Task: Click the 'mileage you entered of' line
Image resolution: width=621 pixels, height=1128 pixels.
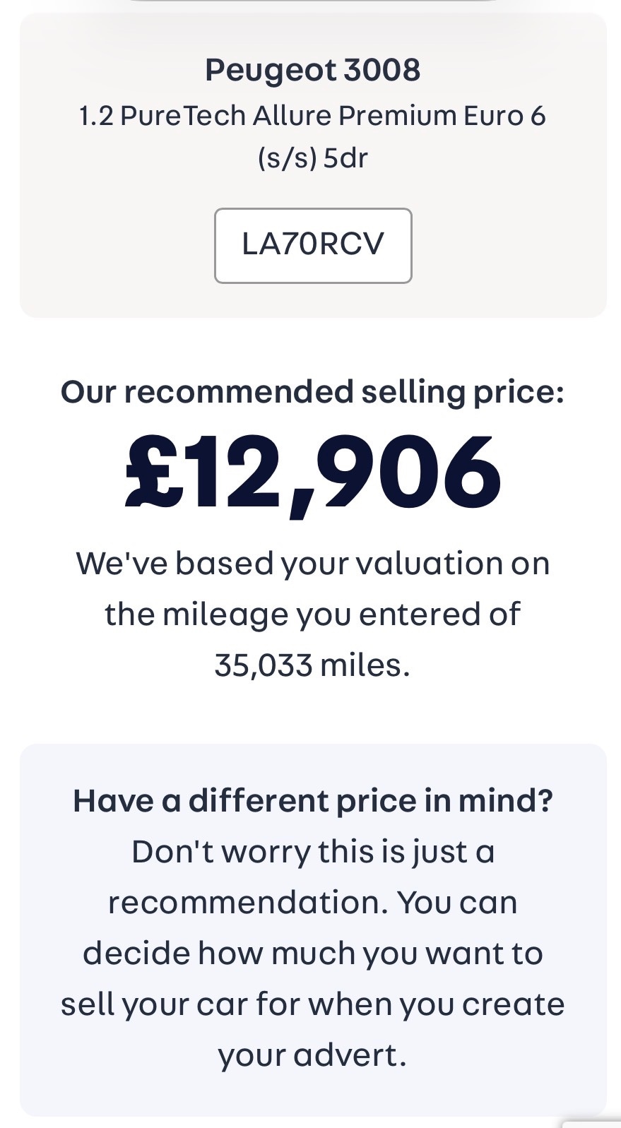Action: click(x=312, y=615)
